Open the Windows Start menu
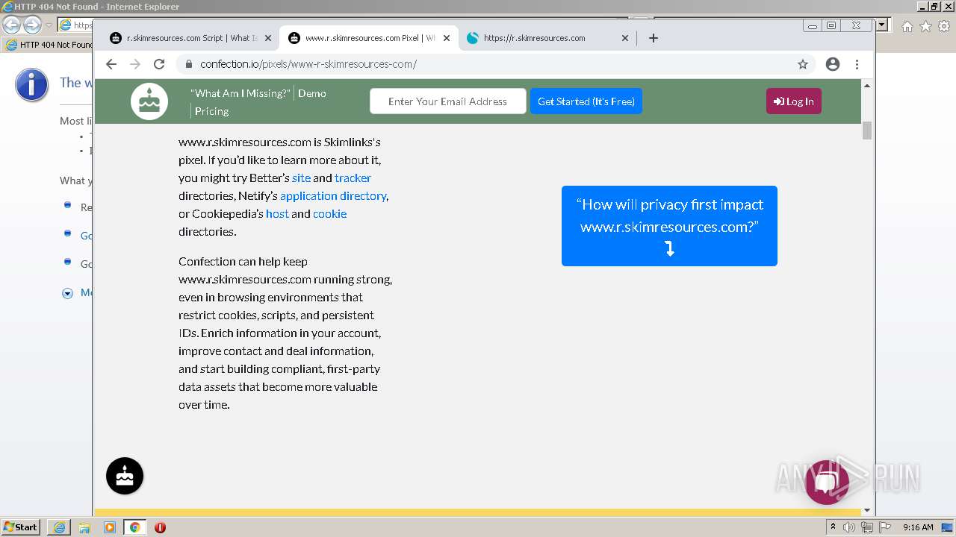This screenshot has width=956, height=537. (x=21, y=527)
